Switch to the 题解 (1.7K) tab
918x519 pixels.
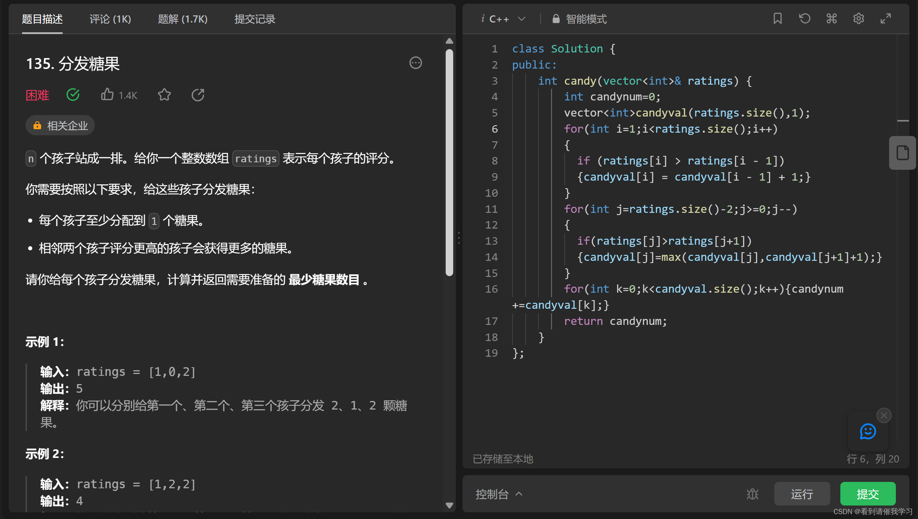point(183,19)
